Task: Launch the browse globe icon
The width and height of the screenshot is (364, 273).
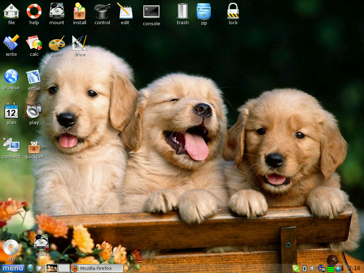Action: 11,76
